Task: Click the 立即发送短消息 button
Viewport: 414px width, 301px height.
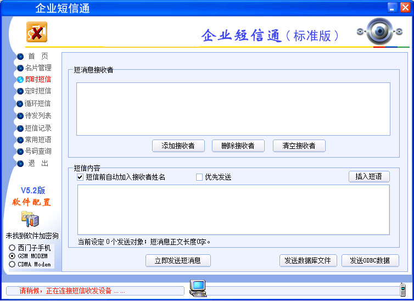Action: point(178,260)
